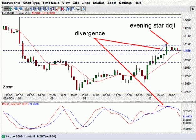Select the line tool left of the red line icon
The height and width of the screenshot is (140, 196).
(47, 9)
